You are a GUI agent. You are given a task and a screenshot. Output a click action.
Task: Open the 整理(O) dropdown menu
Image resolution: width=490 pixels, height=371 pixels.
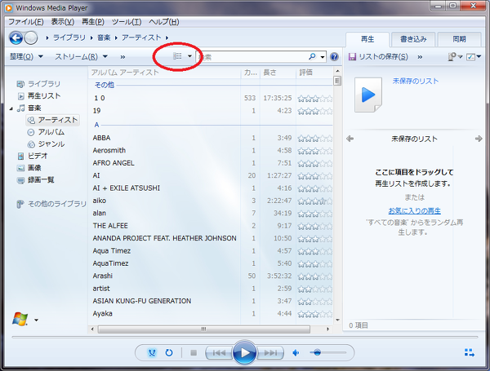[x=26, y=57]
